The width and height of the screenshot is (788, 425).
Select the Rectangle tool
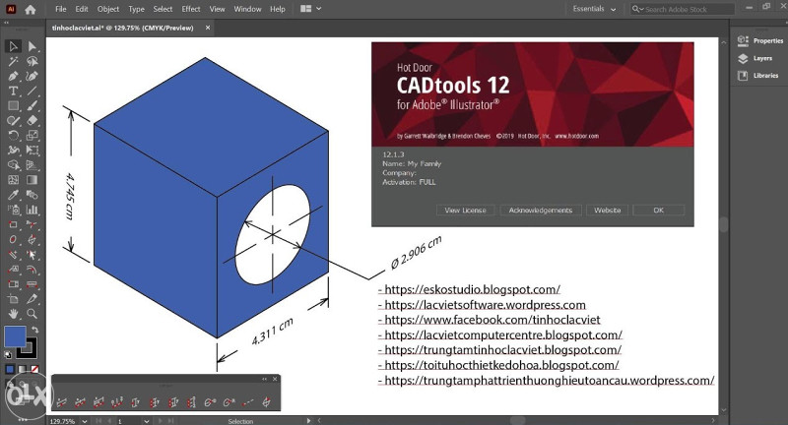tap(13, 106)
